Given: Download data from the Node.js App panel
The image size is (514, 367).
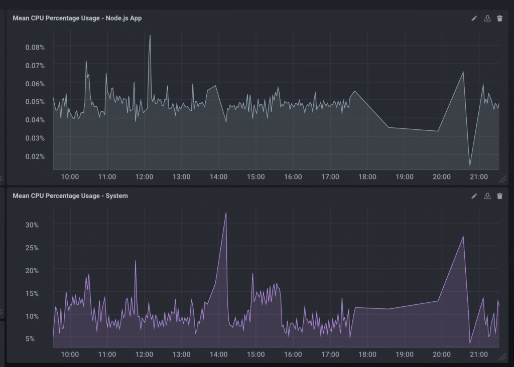Looking at the screenshot, I should pos(487,18).
